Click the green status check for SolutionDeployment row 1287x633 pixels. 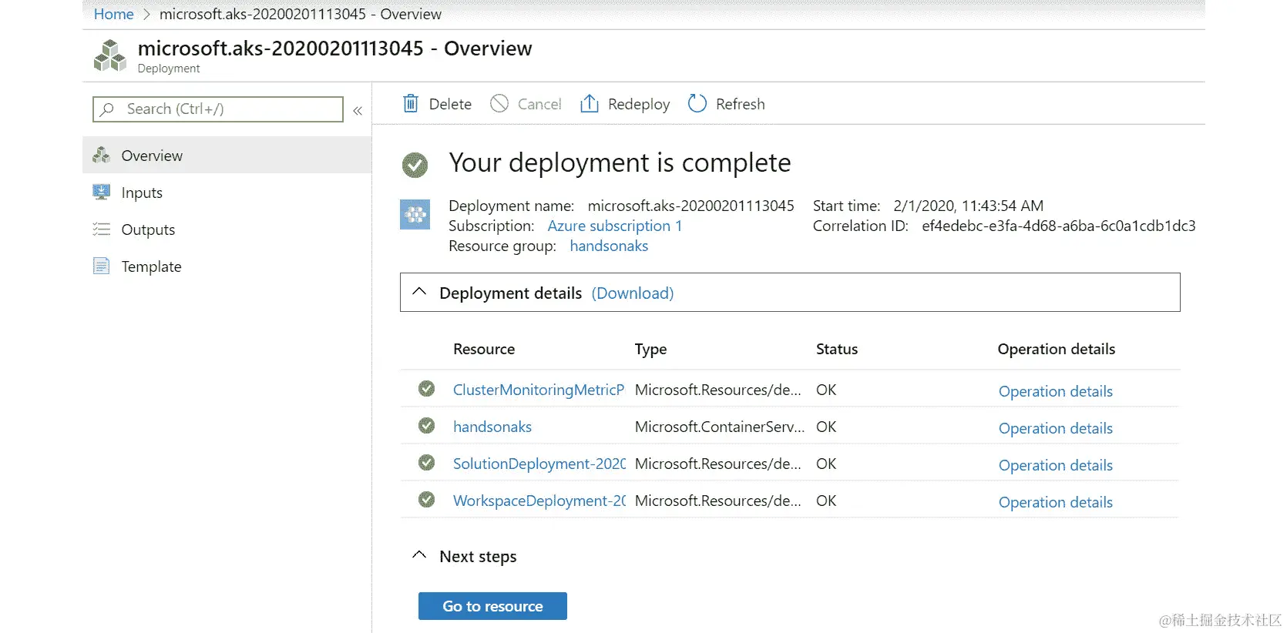pyautogui.click(x=426, y=462)
